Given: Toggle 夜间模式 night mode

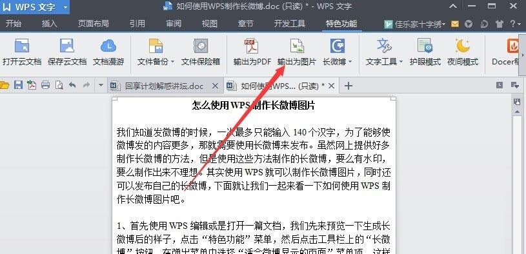Looking at the screenshot, I should (x=463, y=52).
